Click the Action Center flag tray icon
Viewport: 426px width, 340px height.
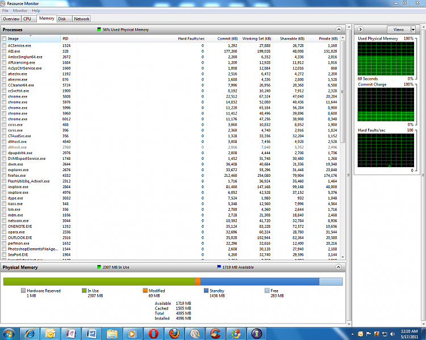369,334
